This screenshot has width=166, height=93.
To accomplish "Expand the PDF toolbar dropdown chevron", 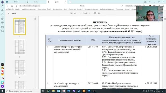I will 144,6.
